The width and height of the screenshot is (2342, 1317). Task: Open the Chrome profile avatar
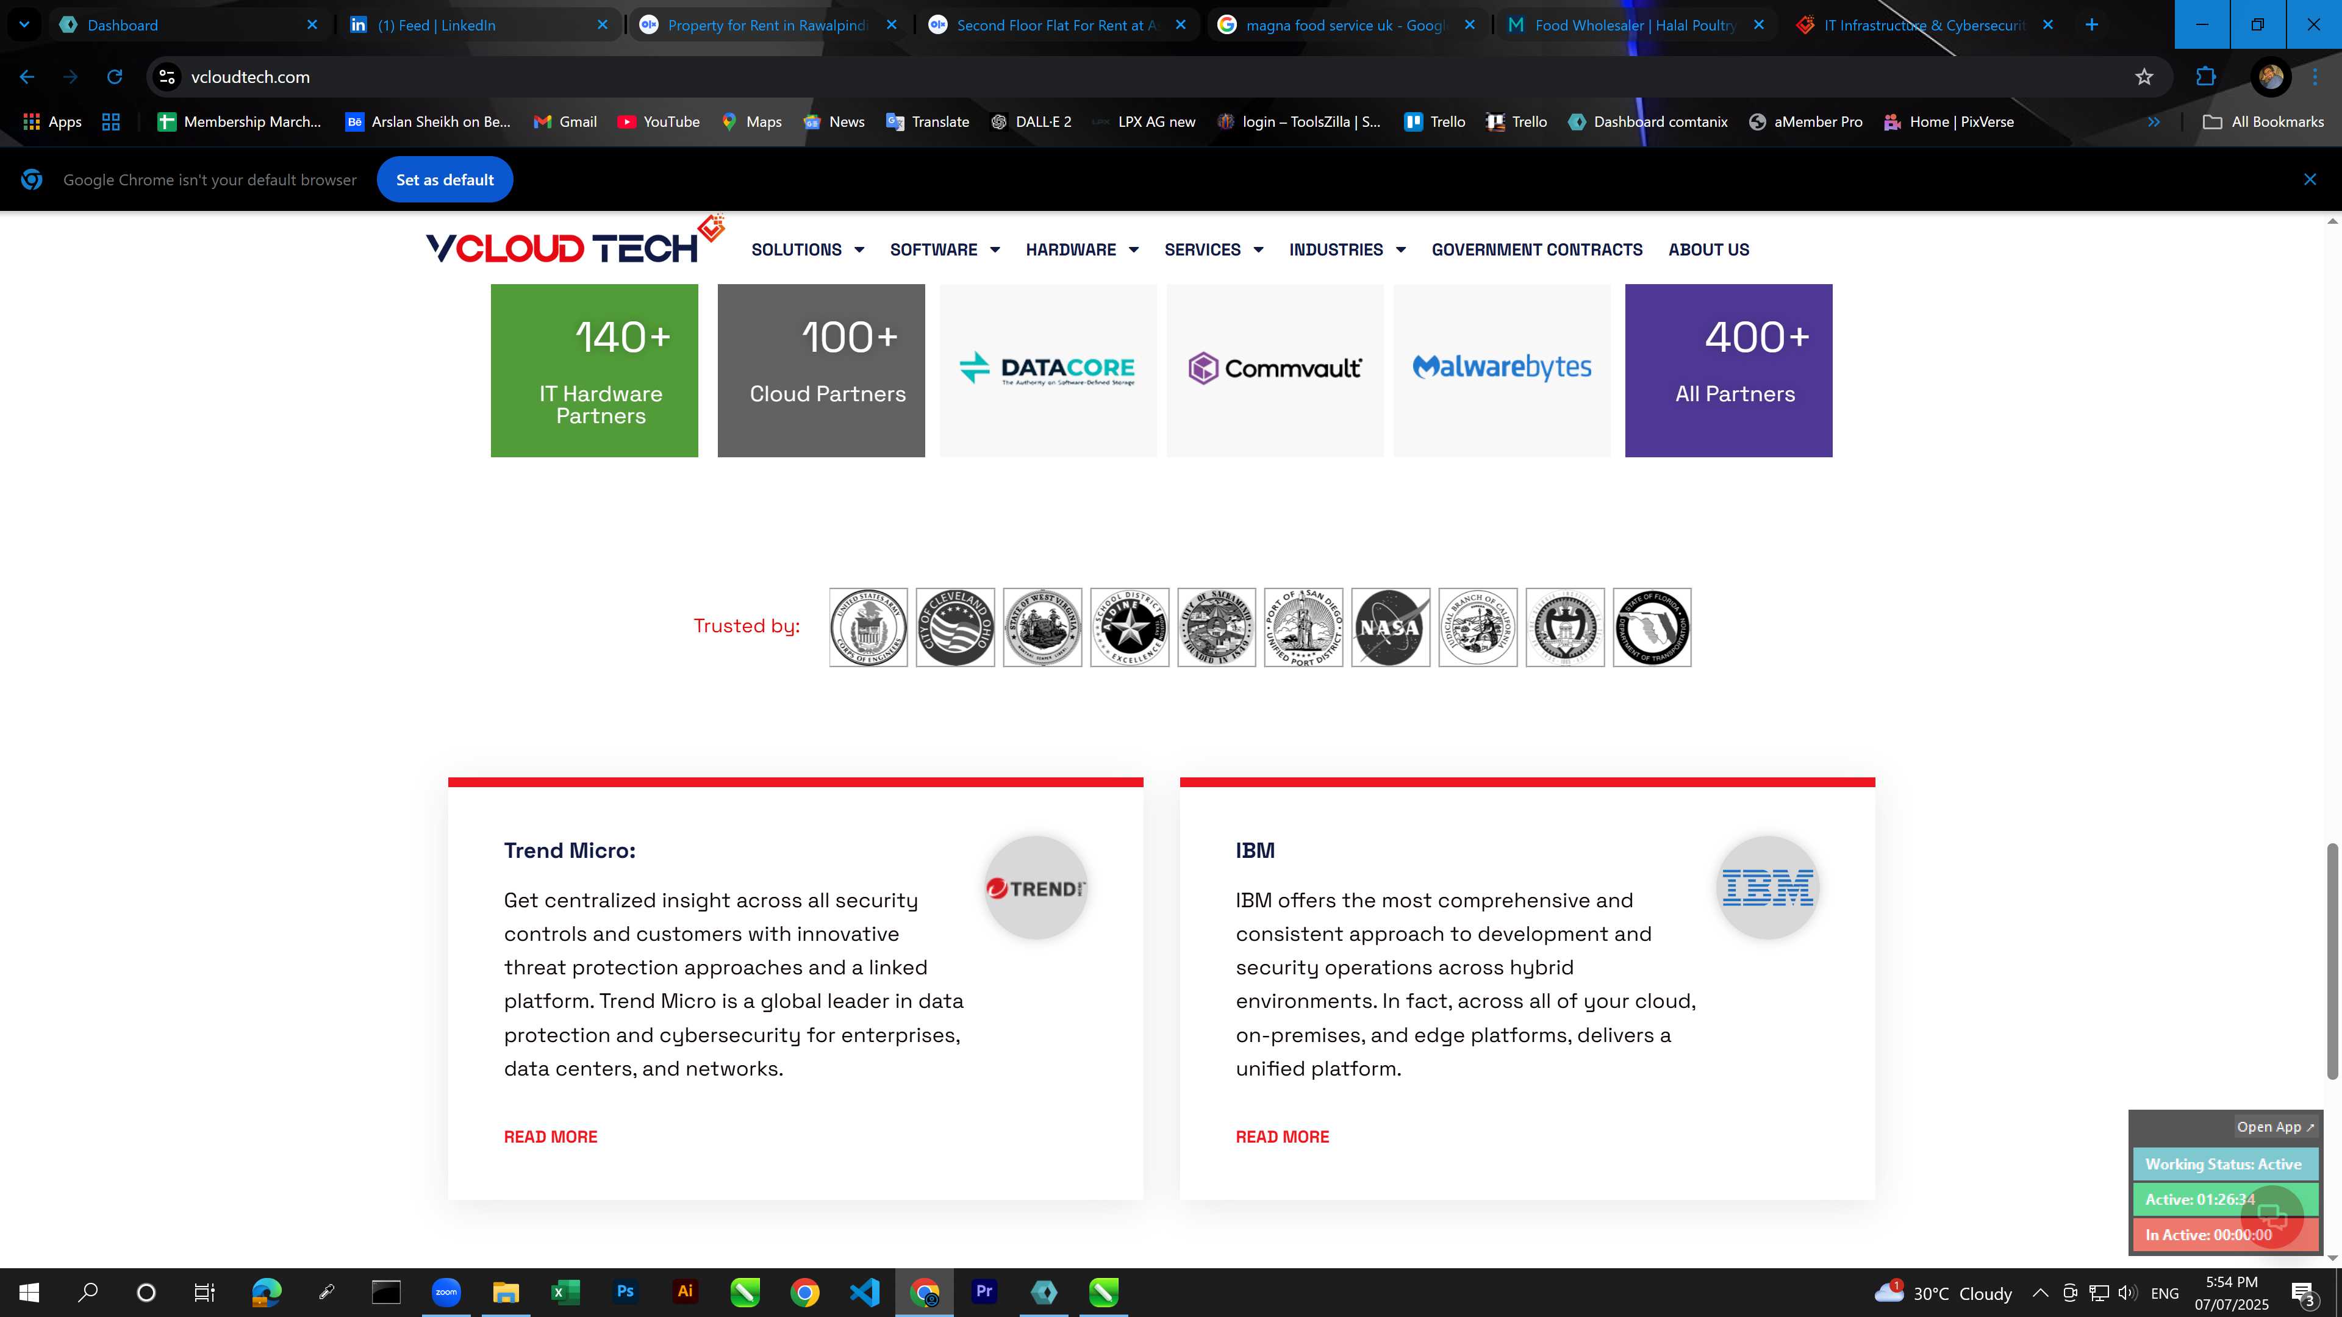(2270, 77)
